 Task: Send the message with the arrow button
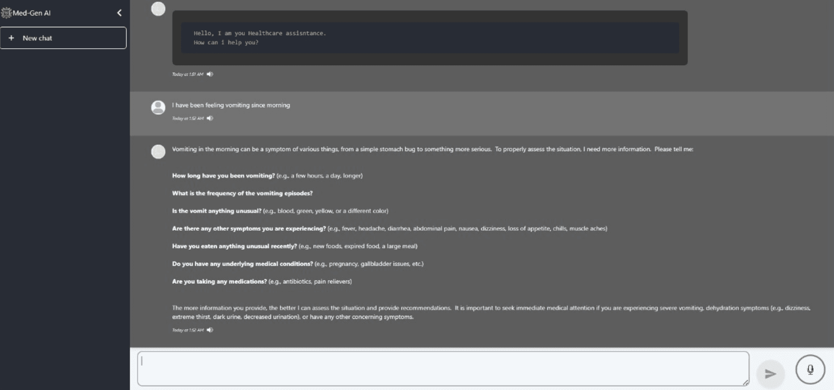click(x=770, y=374)
